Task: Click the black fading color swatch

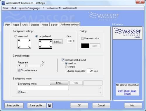Action: (85, 46)
